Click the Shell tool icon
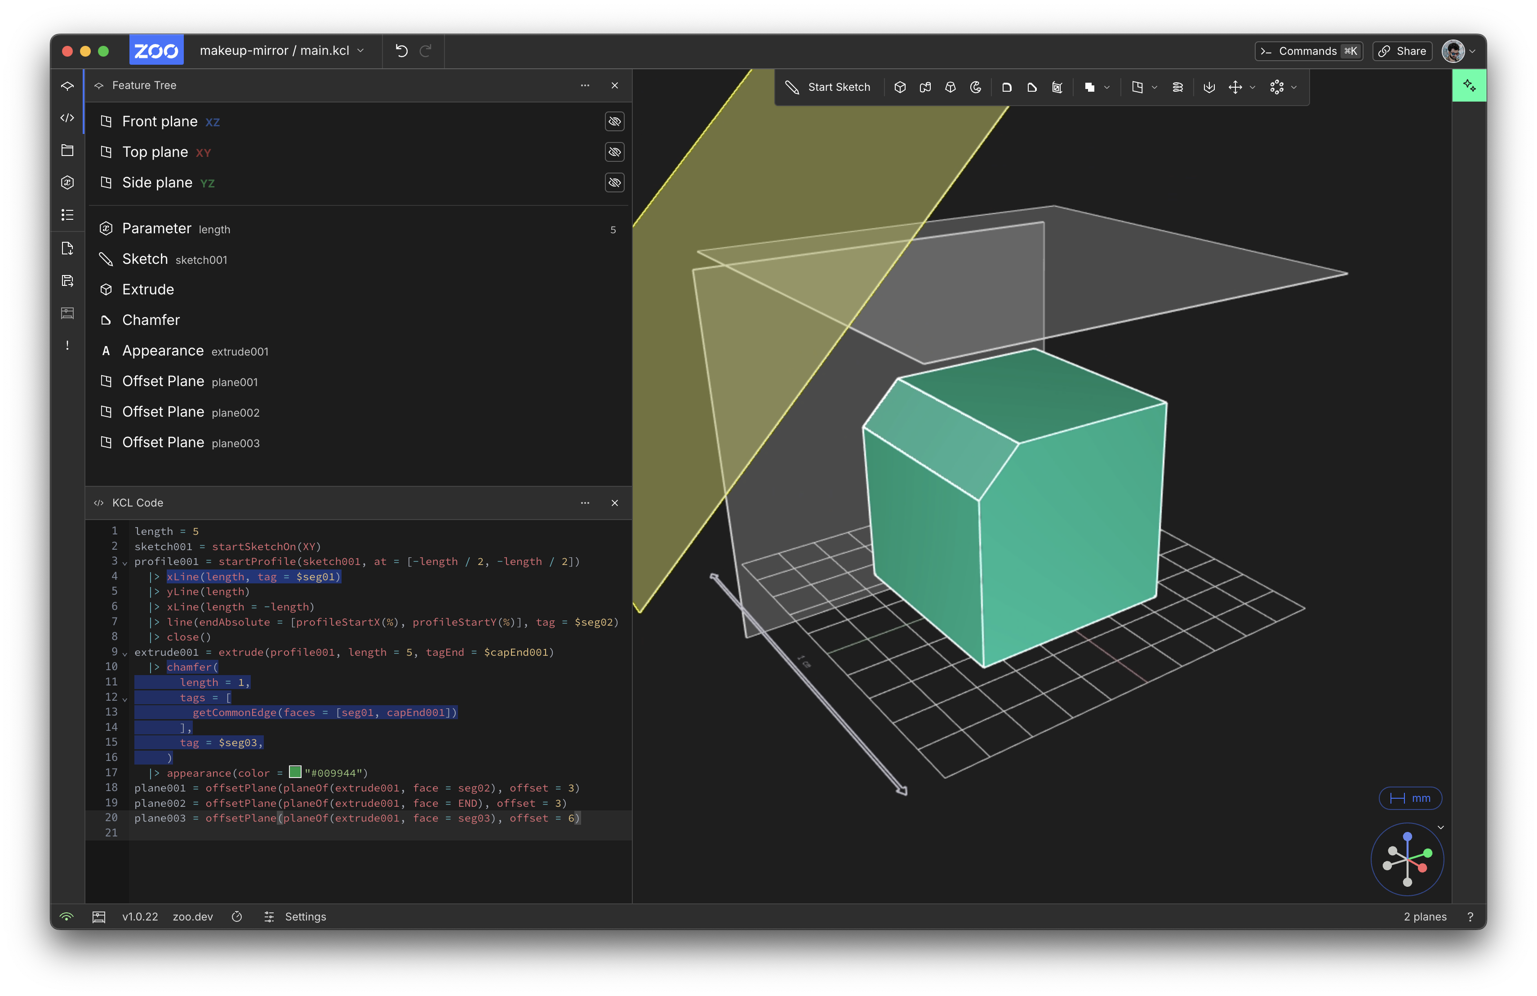Image resolution: width=1537 pixels, height=996 pixels. [1057, 87]
